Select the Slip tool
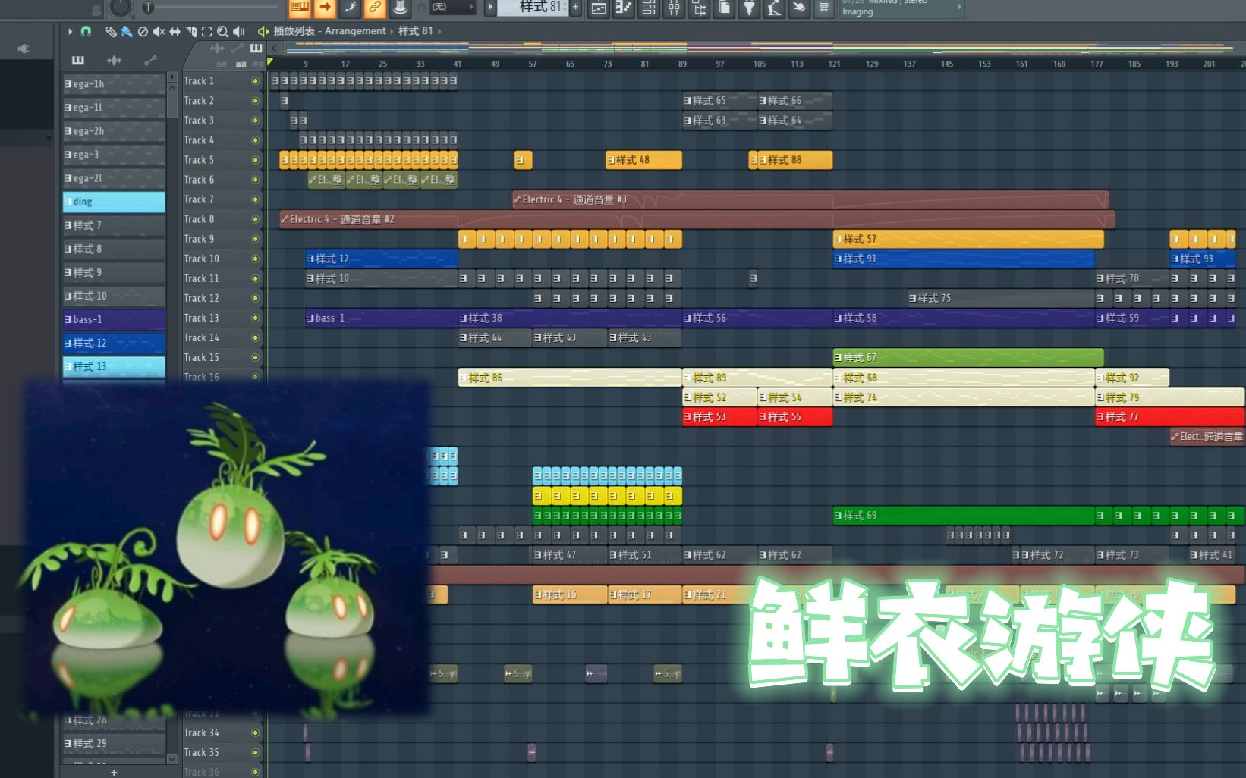Image resolution: width=1246 pixels, height=778 pixels. click(175, 31)
